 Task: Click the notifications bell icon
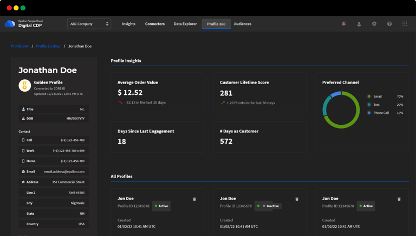click(343, 24)
